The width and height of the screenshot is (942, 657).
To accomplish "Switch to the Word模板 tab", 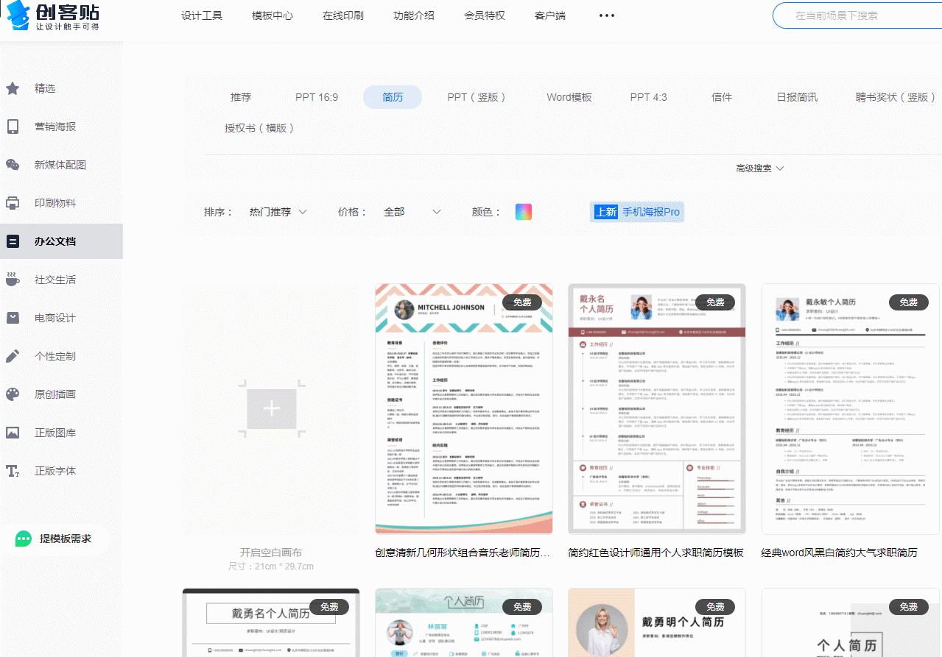I will click(569, 97).
